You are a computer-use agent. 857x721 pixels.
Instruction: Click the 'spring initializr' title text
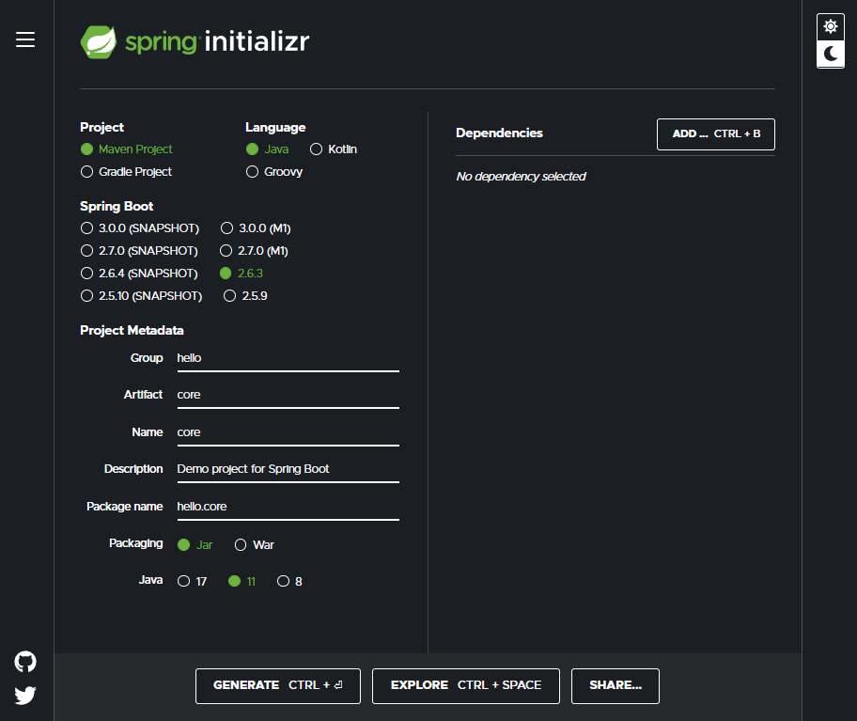(x=217, y=41)
